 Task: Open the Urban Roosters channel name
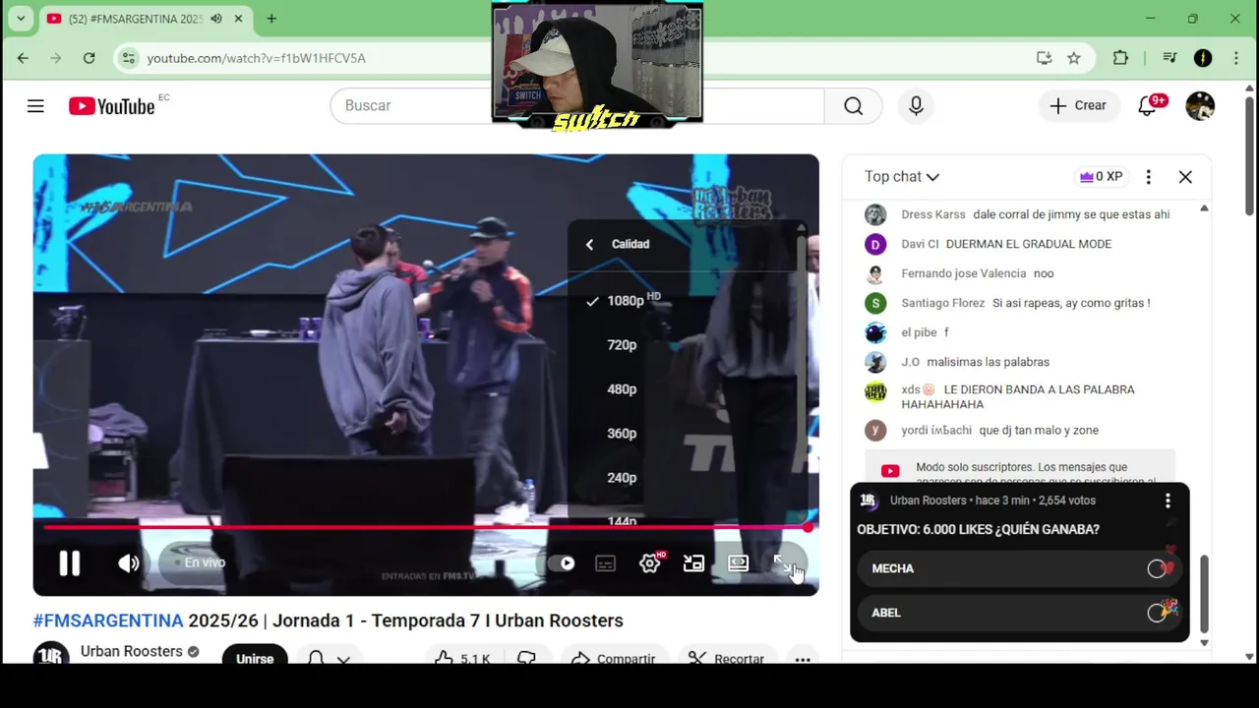(132, 651)
